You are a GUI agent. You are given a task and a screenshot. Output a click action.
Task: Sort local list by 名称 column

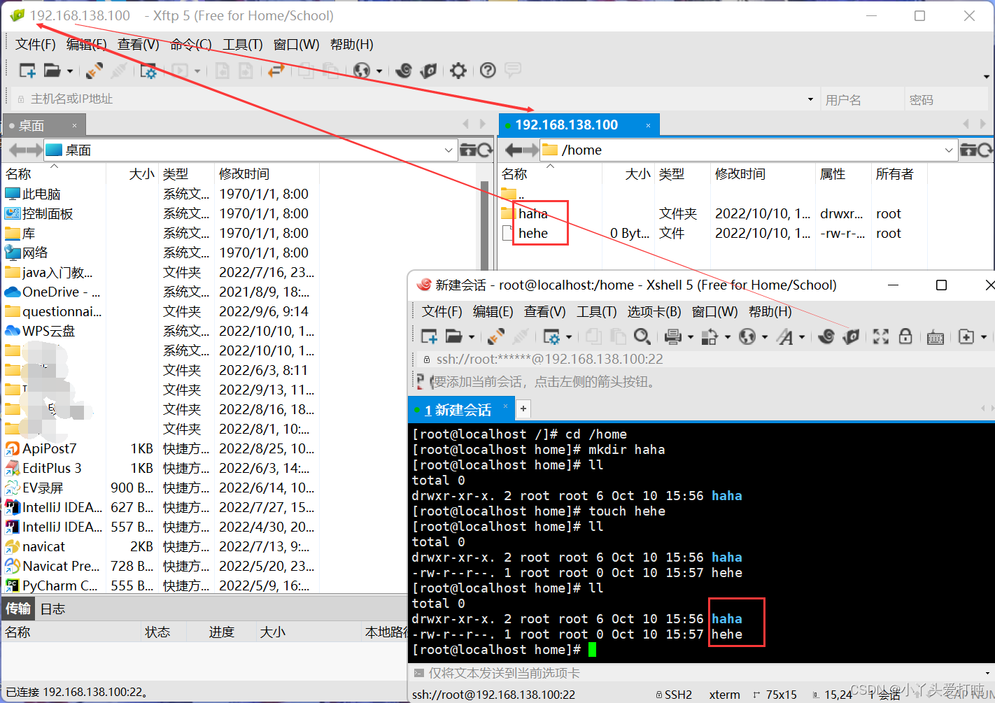pyautogui.click(x=53, y=174)
